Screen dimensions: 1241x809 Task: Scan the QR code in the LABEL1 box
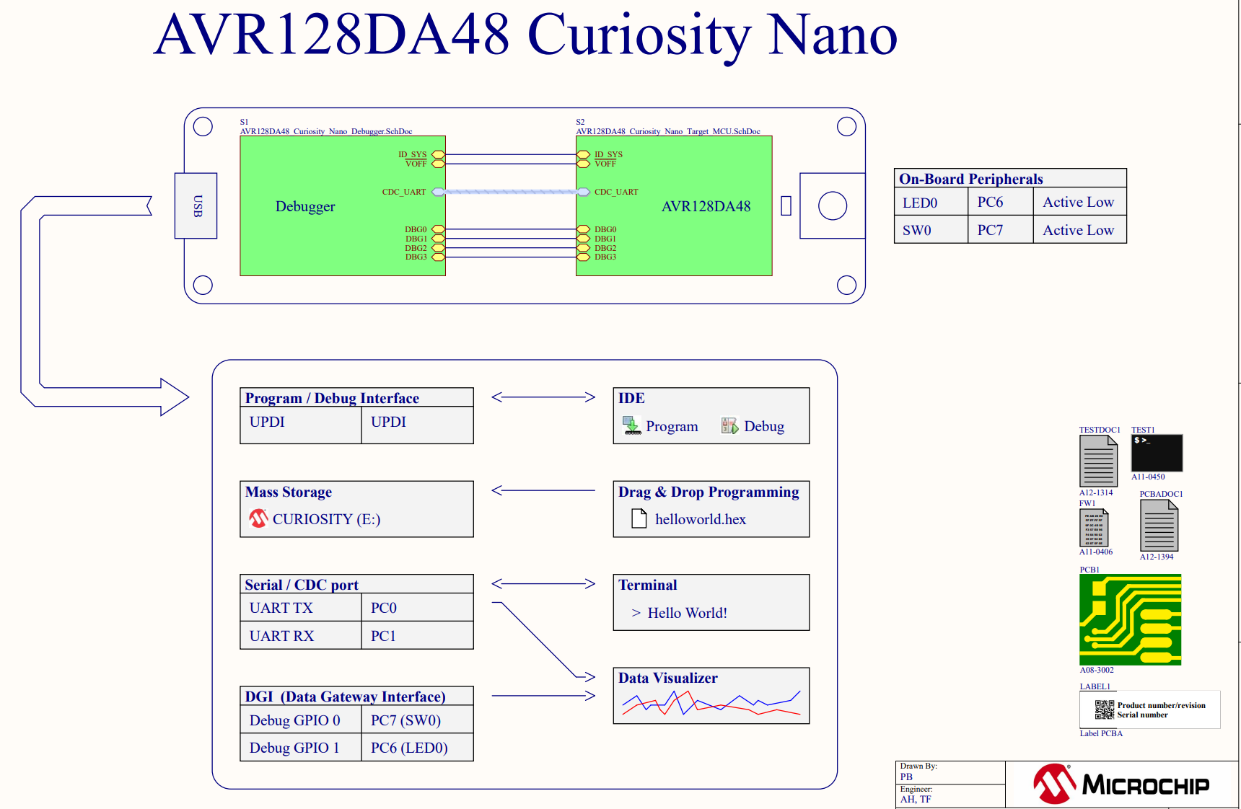tap(1103, 710)
